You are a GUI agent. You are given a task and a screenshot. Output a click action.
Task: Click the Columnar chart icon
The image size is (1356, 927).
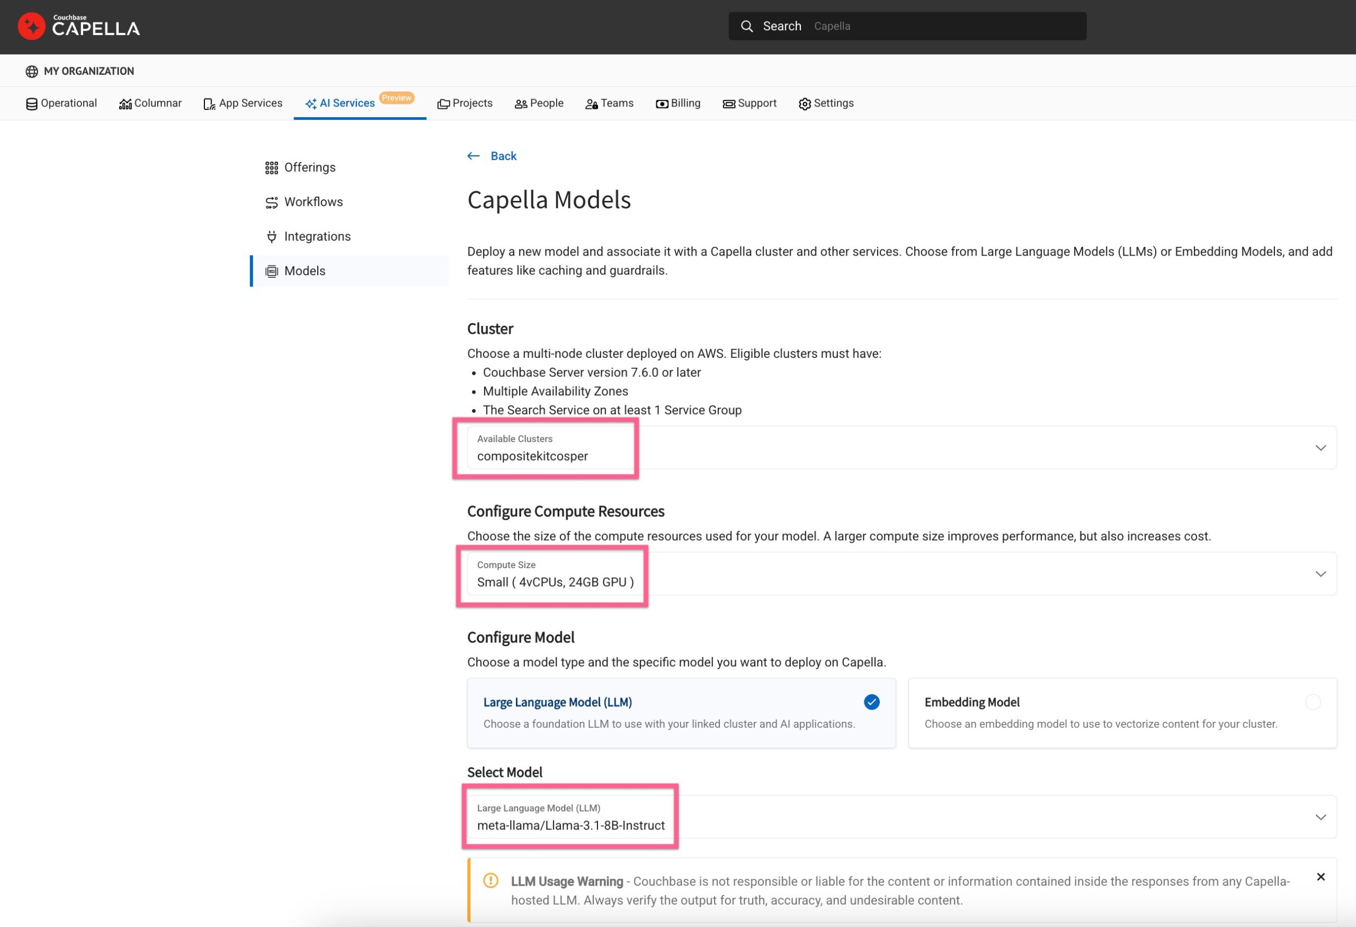[x=125, y=104]
